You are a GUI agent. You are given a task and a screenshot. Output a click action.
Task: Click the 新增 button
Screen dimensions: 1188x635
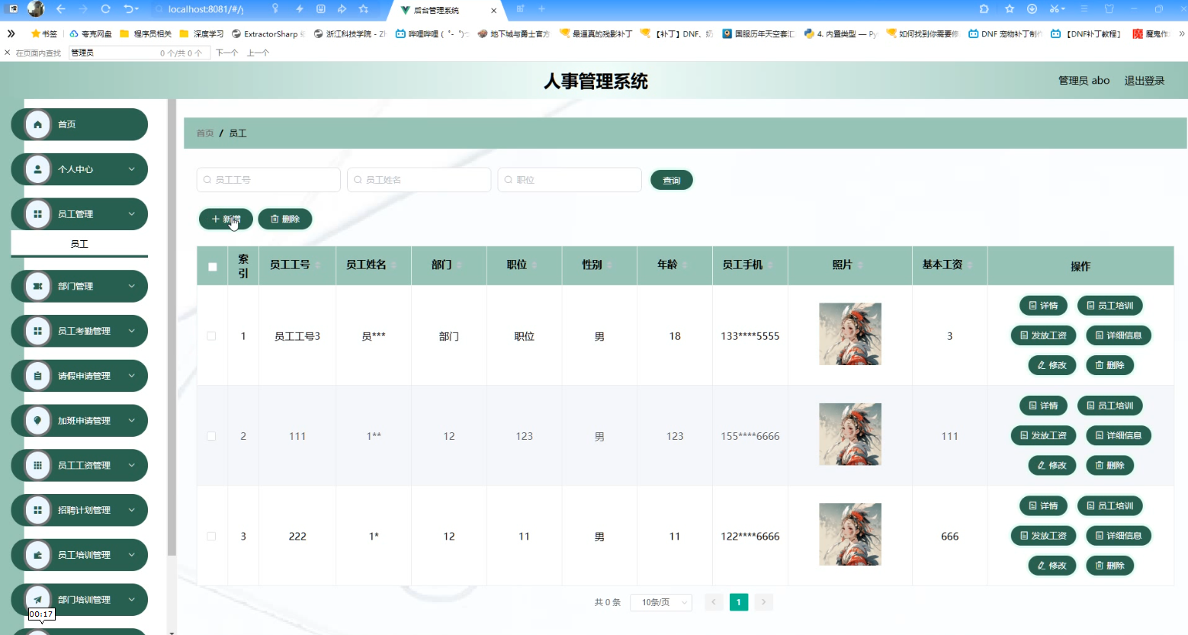[226, 219]
